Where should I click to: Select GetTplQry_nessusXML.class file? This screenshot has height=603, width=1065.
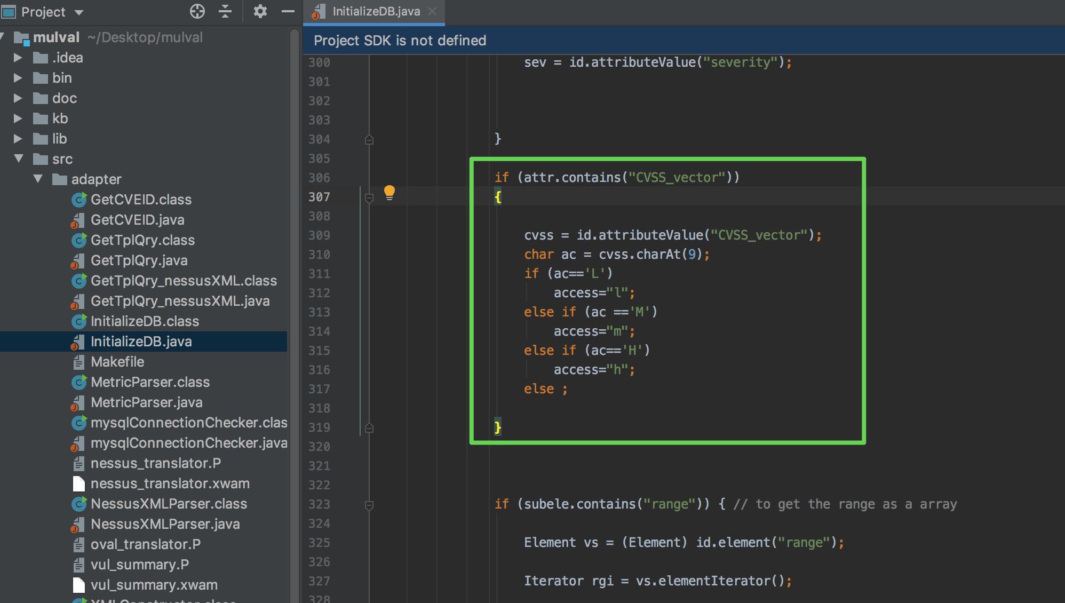click(x=184, y=281)
